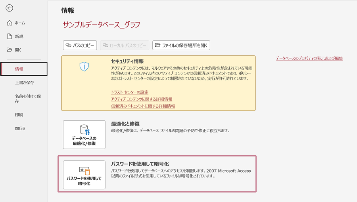
Task: Click the security shield info icon
Action: (x=84, y=67)
